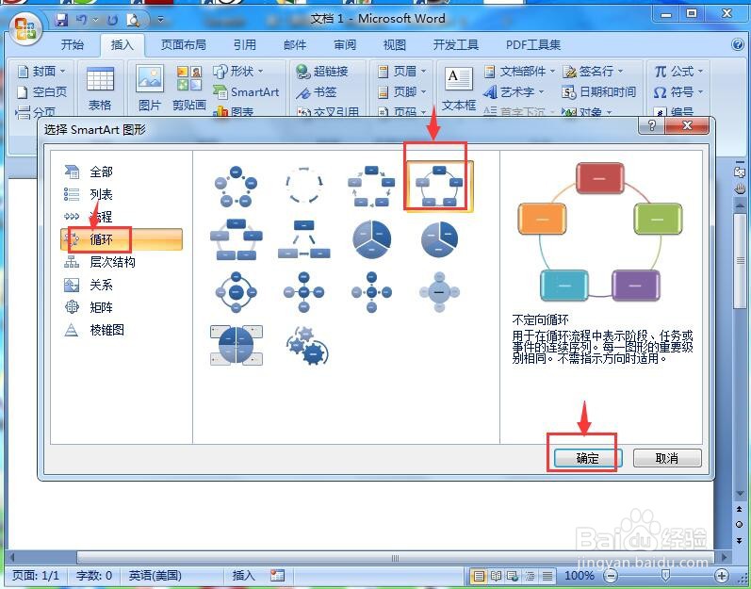The height and width of the screenshot is (589, 751).
Task: Zoom out with the minus button
Action: [x=611, y=576]
